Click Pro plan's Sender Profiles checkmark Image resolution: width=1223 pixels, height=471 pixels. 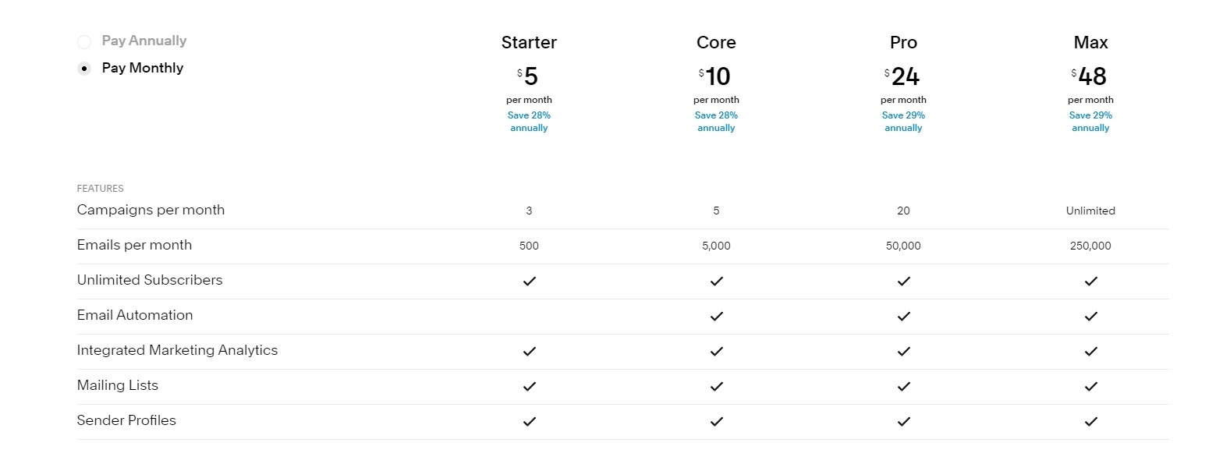click(x=904, y=421)
